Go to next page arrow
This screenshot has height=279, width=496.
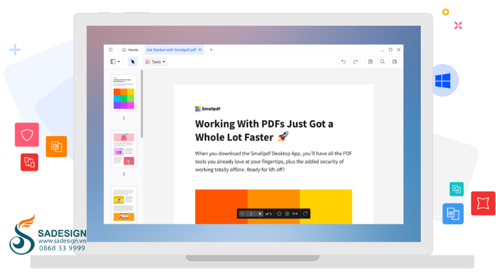260,214
